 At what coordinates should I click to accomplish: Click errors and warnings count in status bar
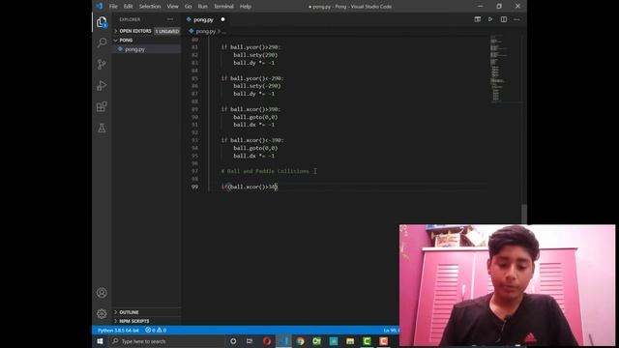[156, 331]
